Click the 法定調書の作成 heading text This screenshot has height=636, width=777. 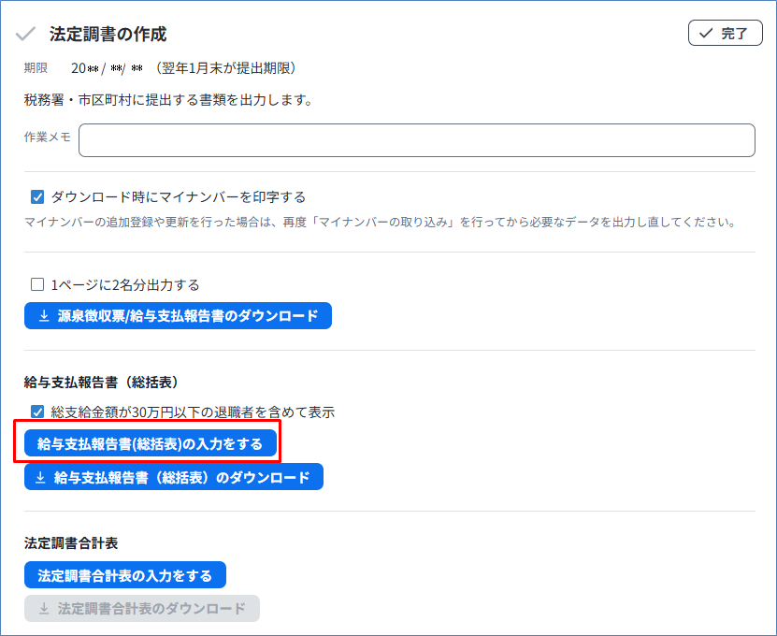108,34
